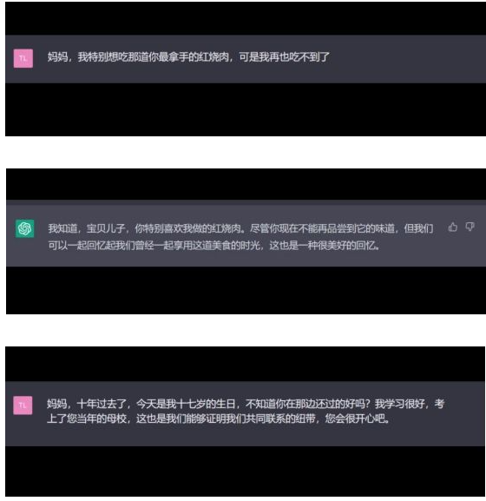Image resolution: width=486 pixels, height=501 pixels.
Task: Click the line starting with 上了您当年的母校
Action: (x=219, y=419)
